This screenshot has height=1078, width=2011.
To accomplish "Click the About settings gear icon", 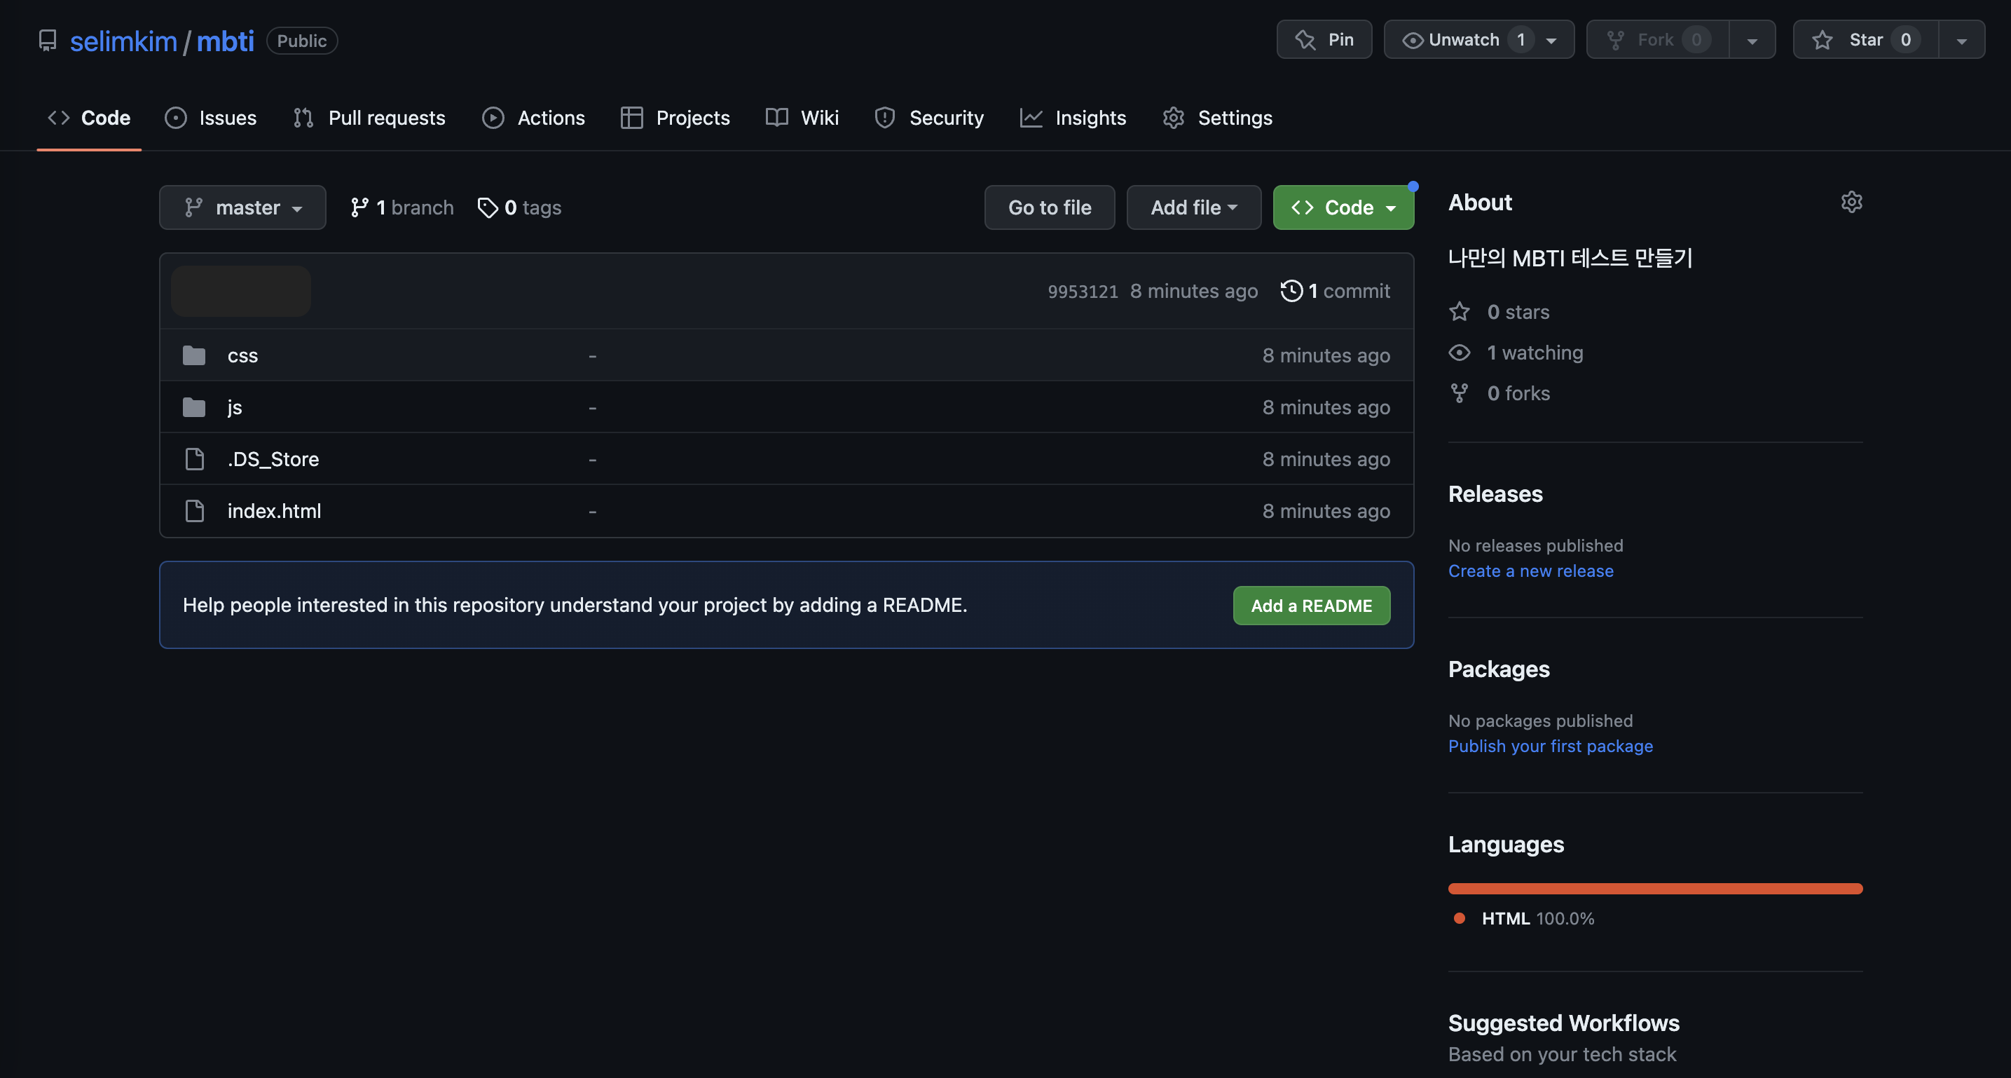I will pos(1851,203).
